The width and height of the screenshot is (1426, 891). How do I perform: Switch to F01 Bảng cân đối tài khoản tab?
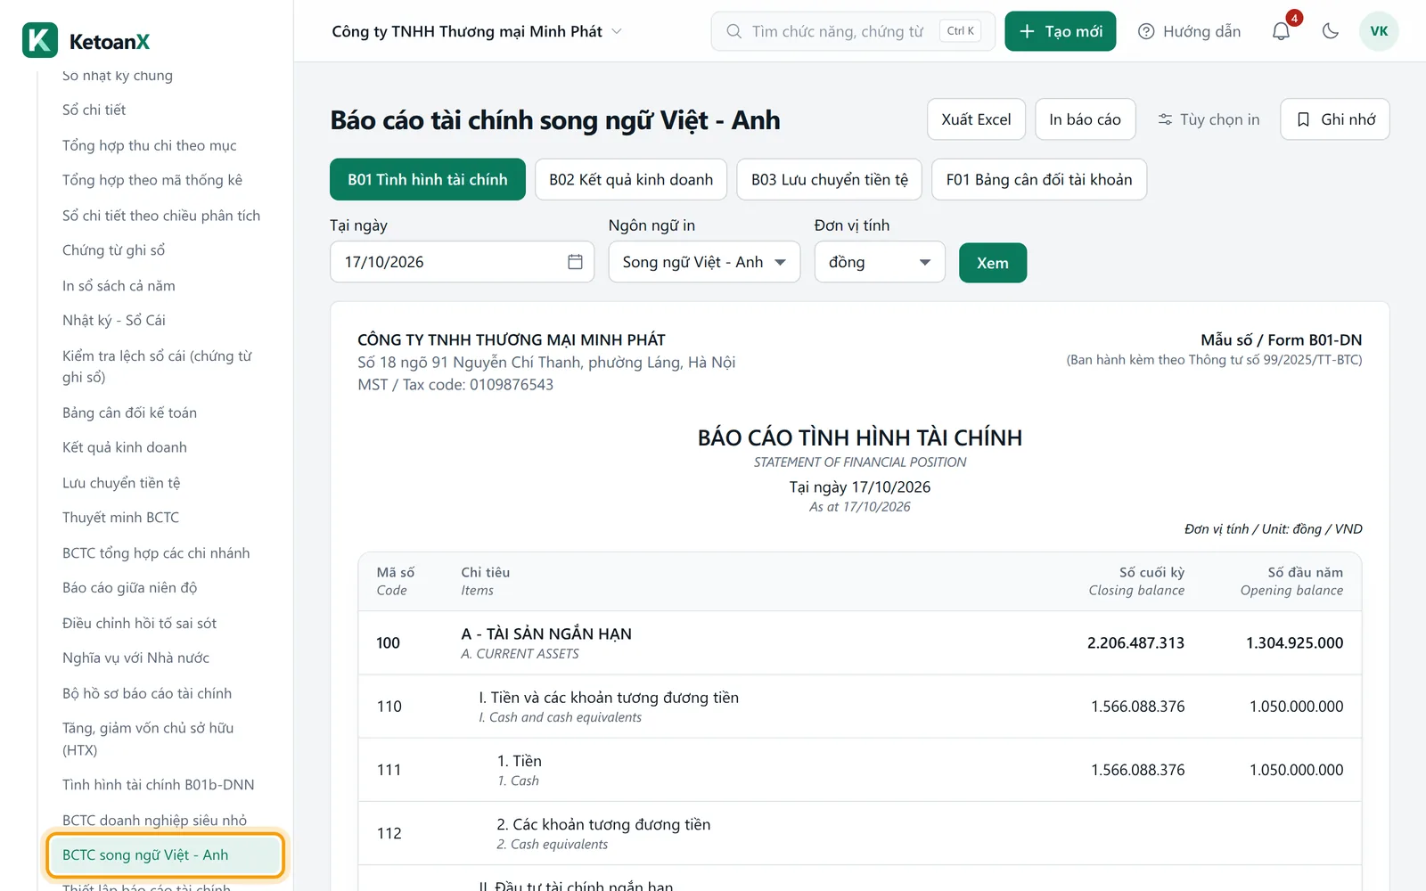(x=1039, y=179)
